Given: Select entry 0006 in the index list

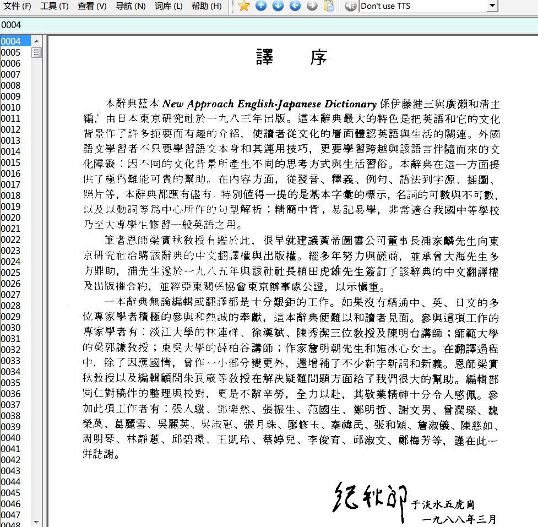Looking at the screenshot, I should pos(15,63).
